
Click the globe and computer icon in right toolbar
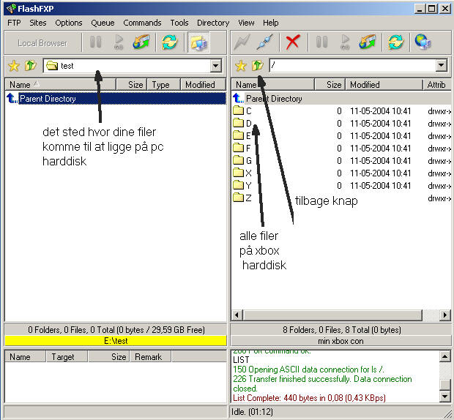point(423,42)
